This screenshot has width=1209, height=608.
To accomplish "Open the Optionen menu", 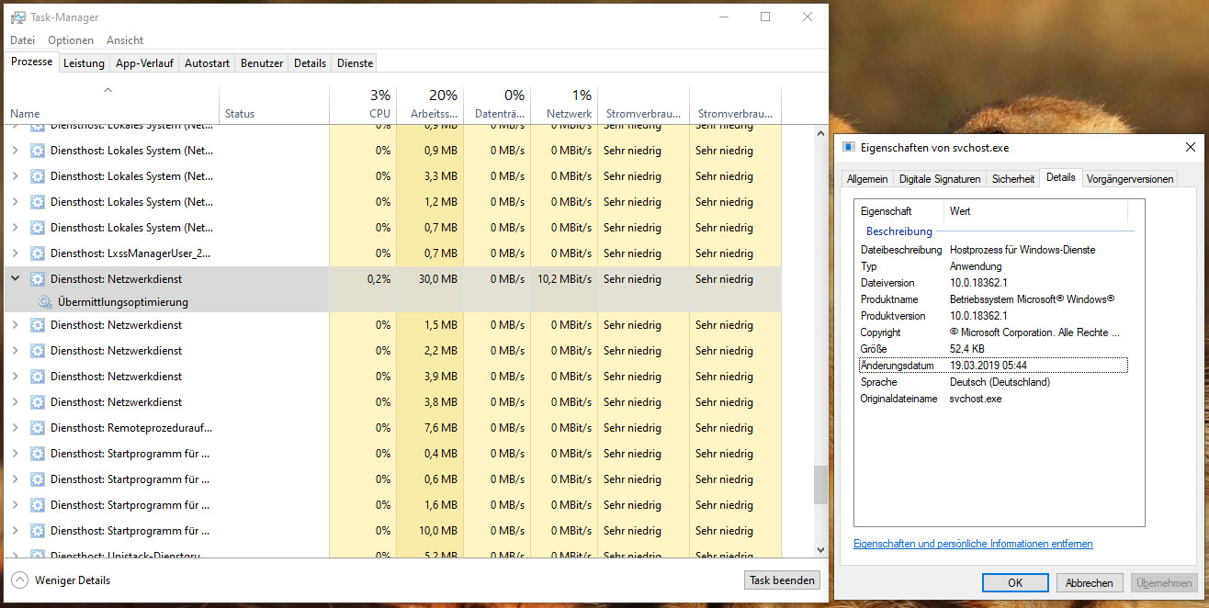I will tap(71, 40).
